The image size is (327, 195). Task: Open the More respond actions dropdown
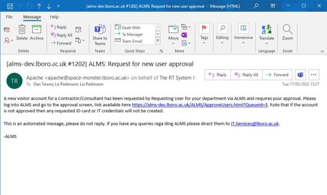[x=80, y=40]
